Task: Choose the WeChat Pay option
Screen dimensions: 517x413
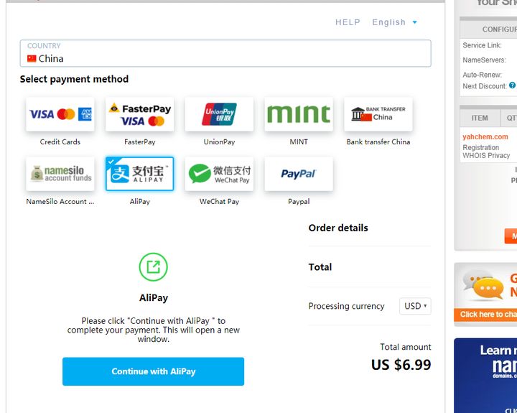Action: [219, 174]
